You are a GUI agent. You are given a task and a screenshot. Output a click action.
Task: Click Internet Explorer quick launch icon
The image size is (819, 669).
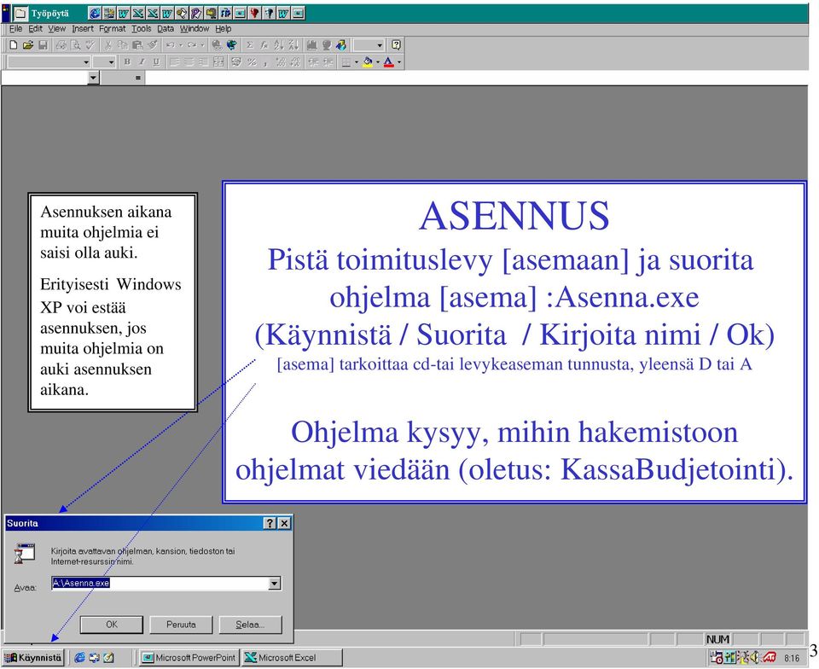pos(79,658)
